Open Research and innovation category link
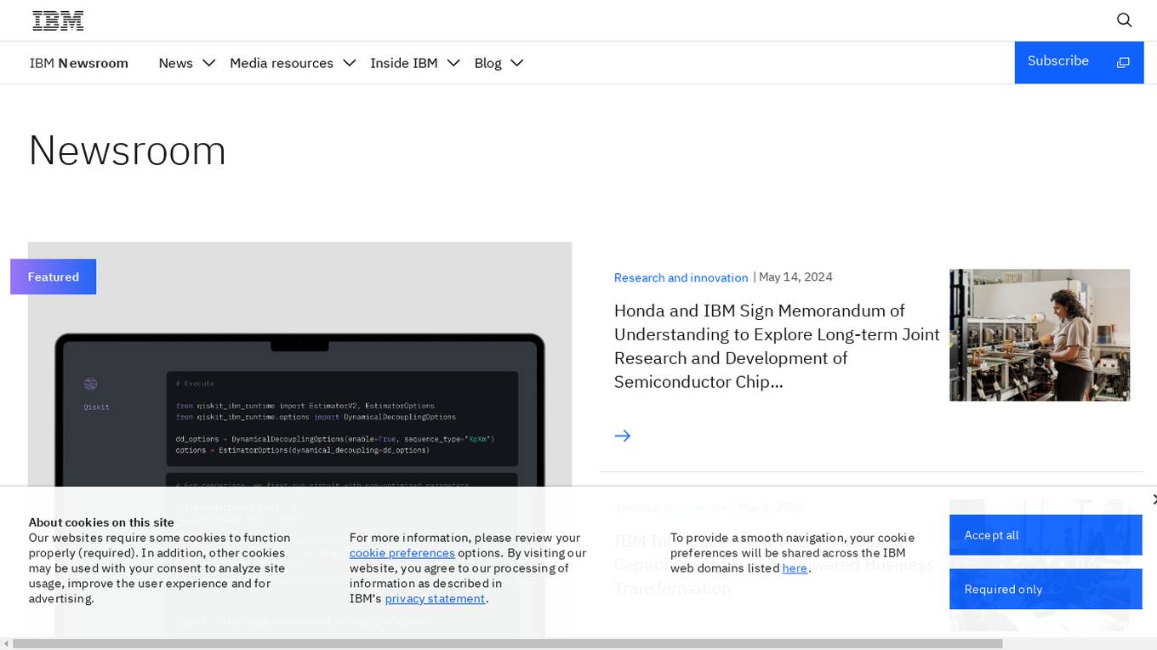 coord(681,277)
